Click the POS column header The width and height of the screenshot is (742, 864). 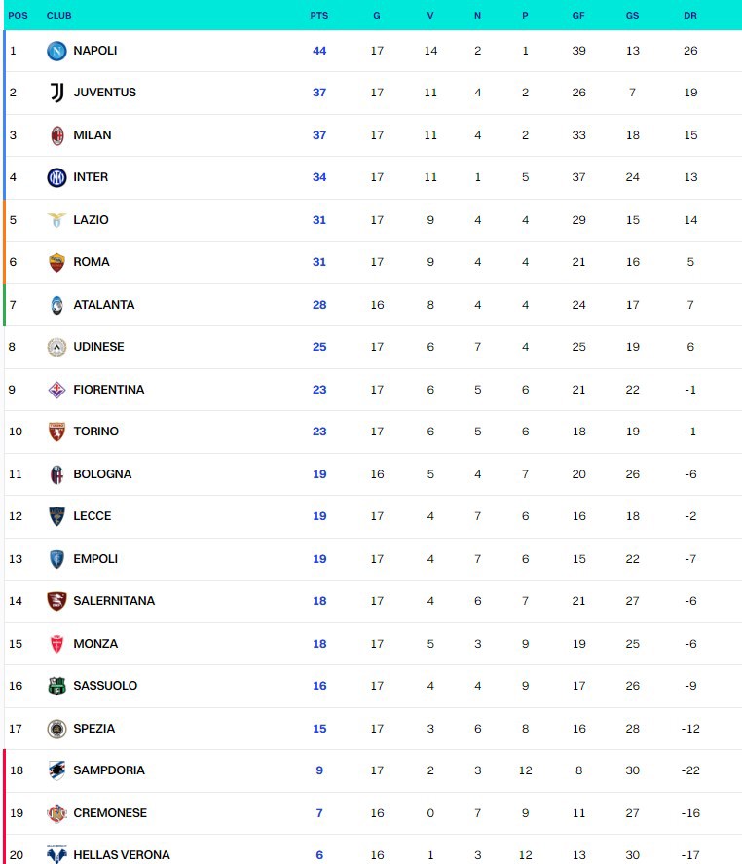point(18,16)
